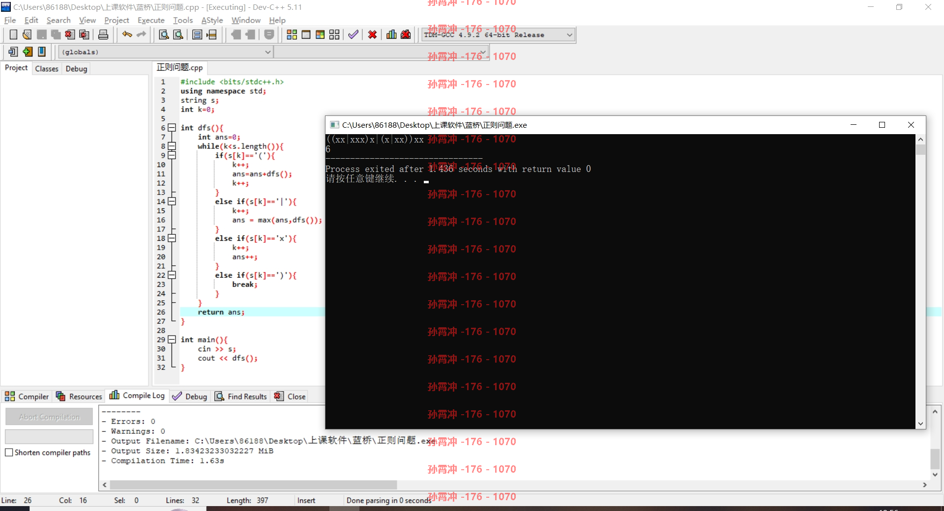Click the Save file toolbar icon
Image resolution: width=944 pixels, height=511 pixels.
click(41, 34)
